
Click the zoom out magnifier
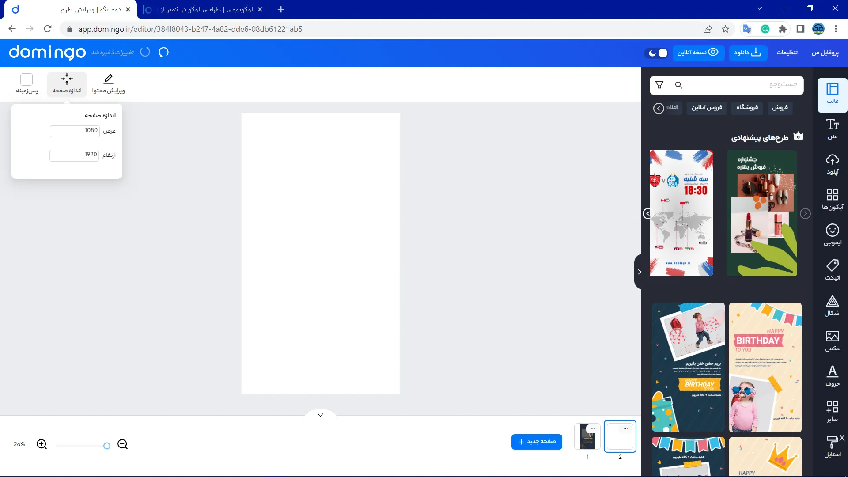123,444
